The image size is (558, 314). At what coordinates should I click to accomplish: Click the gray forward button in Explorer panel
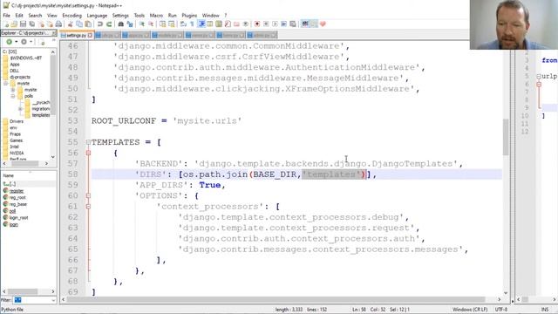click(x=24, y=42)
